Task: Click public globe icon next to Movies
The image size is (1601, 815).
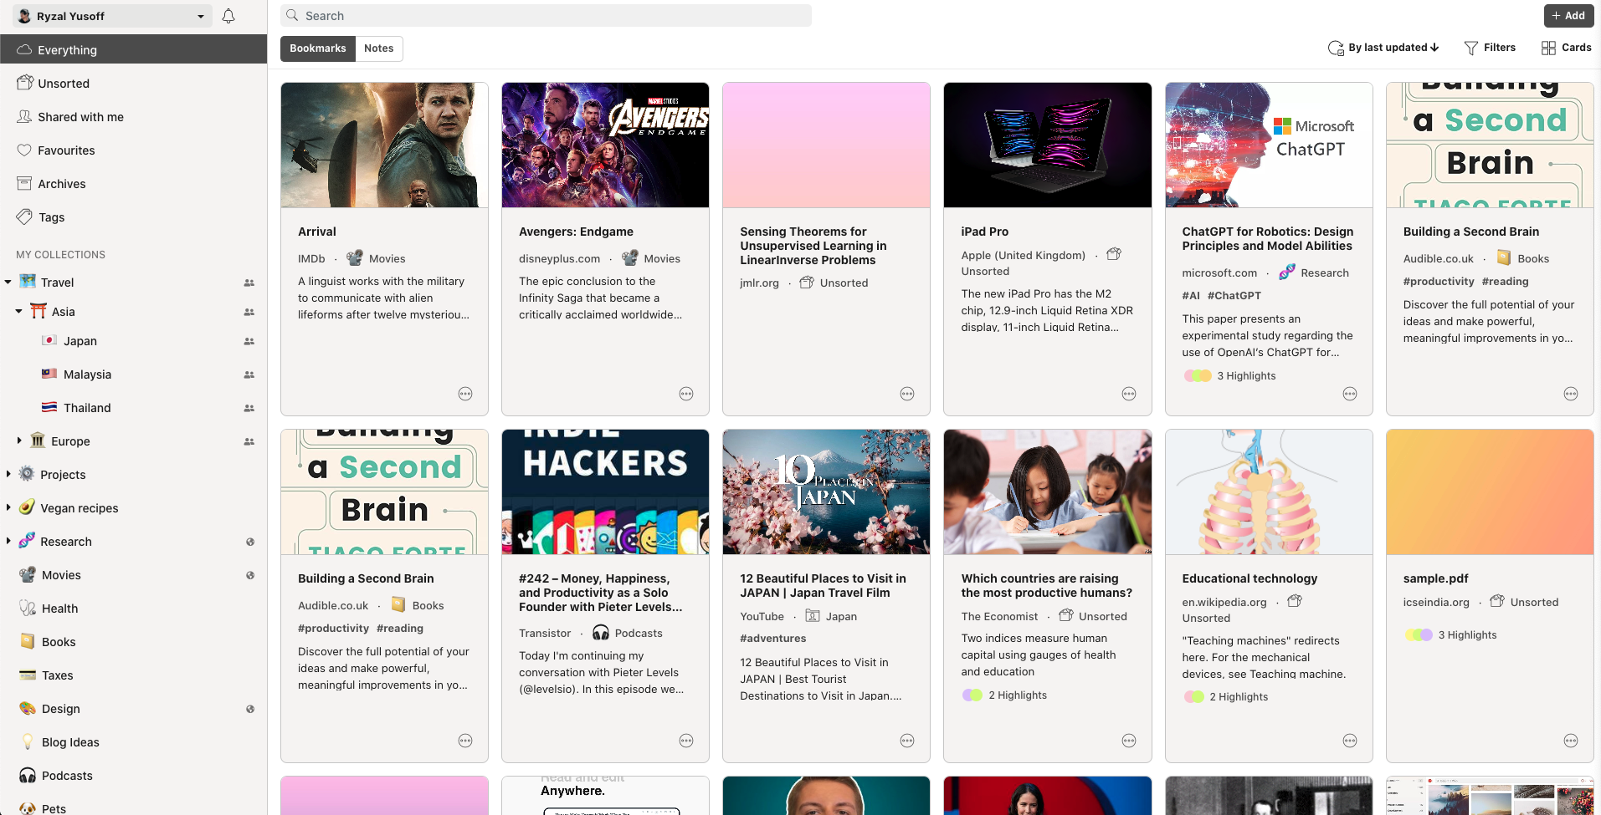Action: click(x=250, y=575)
